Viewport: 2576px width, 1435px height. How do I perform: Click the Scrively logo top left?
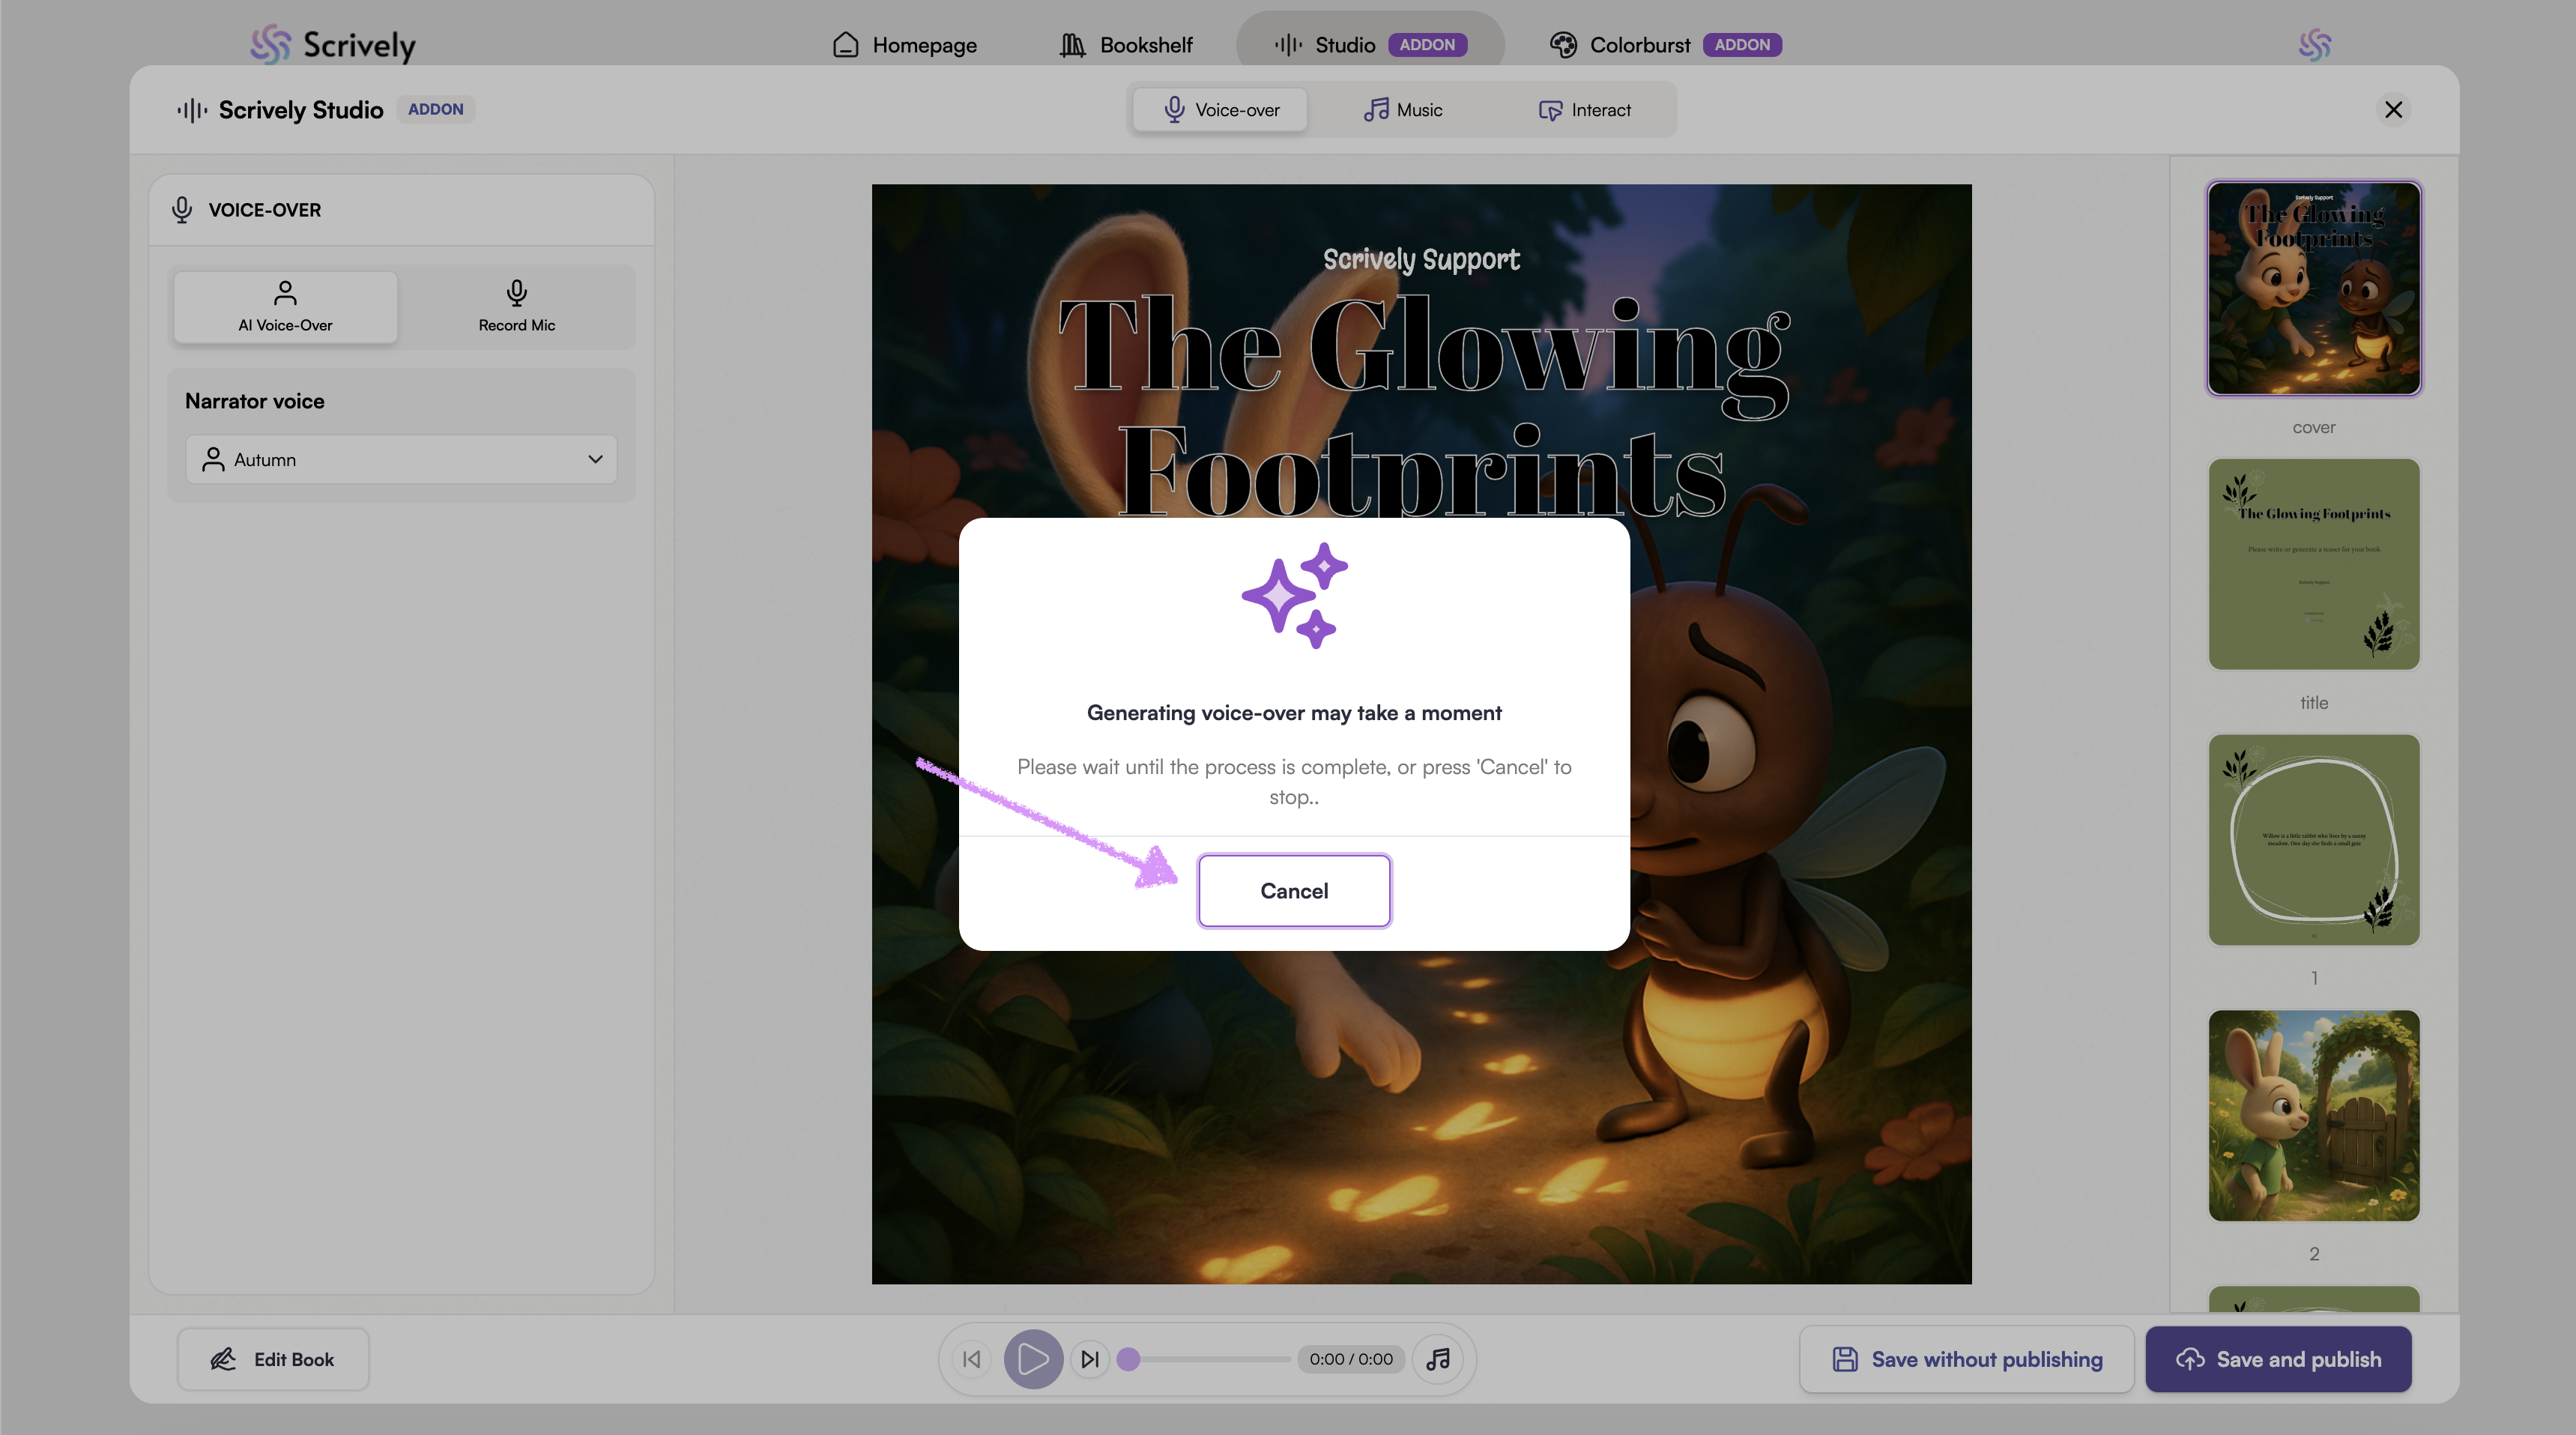[x=332, y=45]
